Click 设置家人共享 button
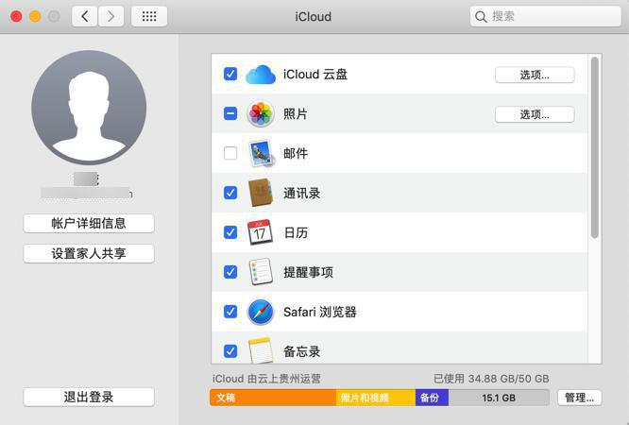Viewport: 629px width, 425px height. click(x=89, y=253)
